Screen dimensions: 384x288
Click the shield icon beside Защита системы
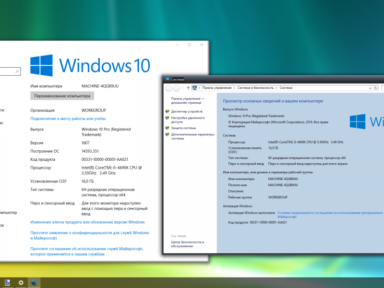coord(167,128)
